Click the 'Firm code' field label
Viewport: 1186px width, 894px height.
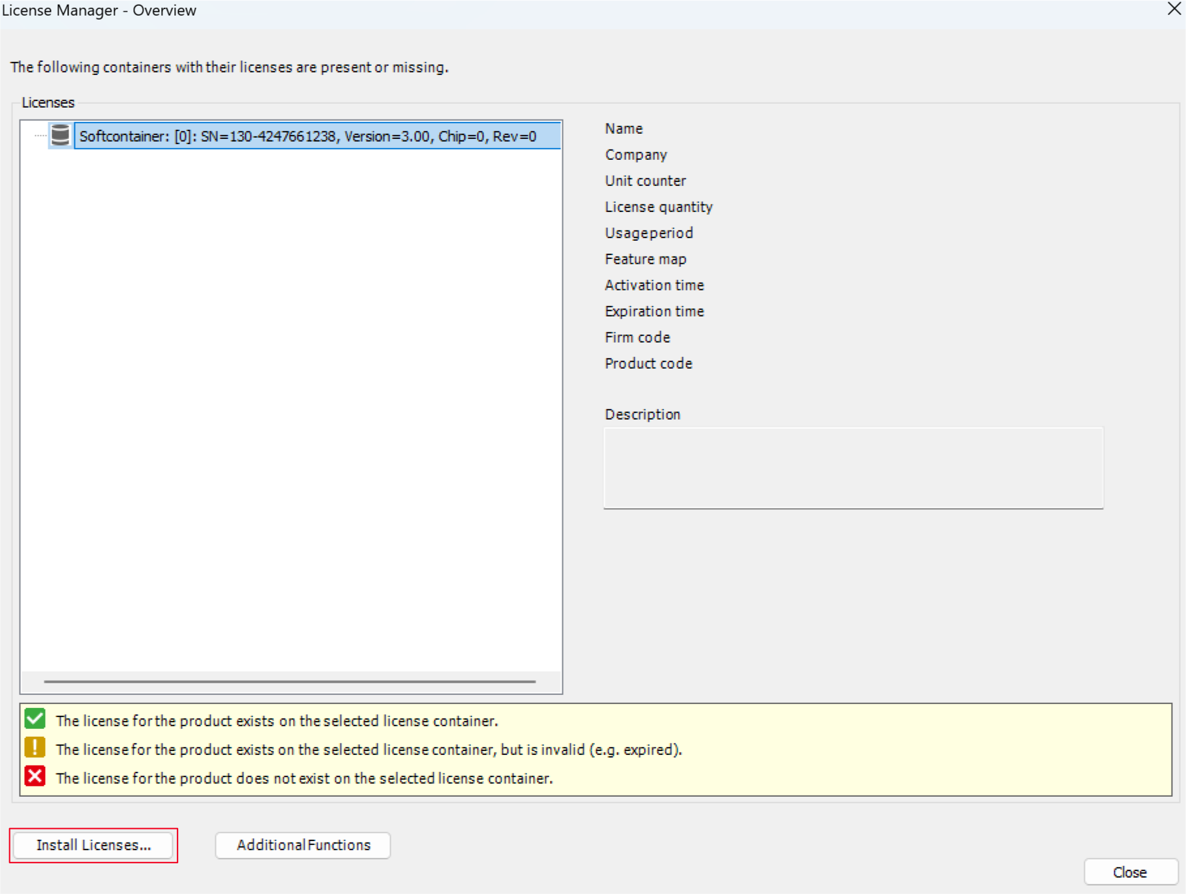point(637,337)
